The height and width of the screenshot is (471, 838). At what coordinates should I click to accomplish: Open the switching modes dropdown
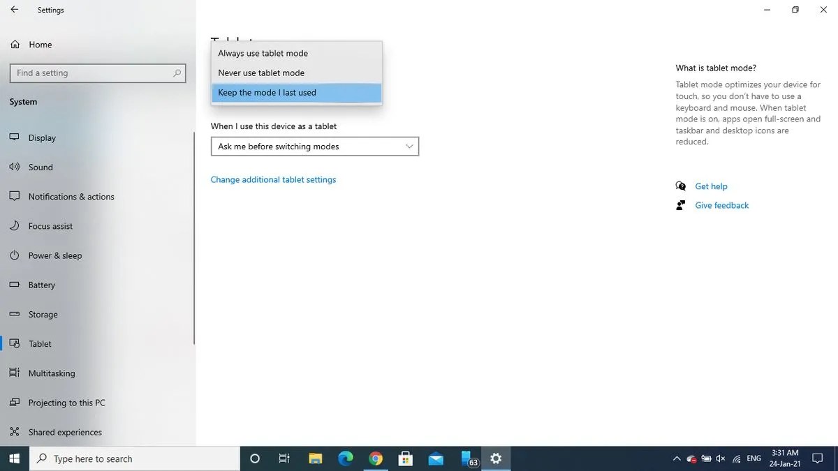[314, 146]
